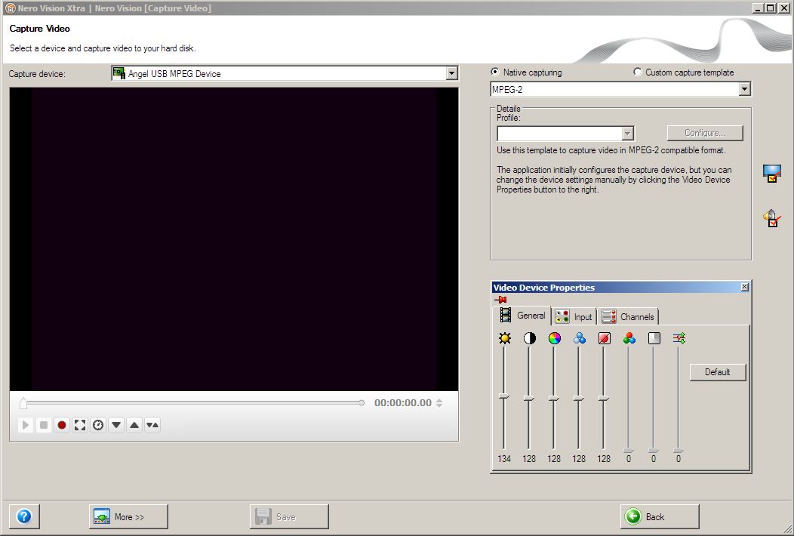Screen dimensions: 794x536
Task: Click the seek bar thumb below the preview
Action: [x=23, y=403]
